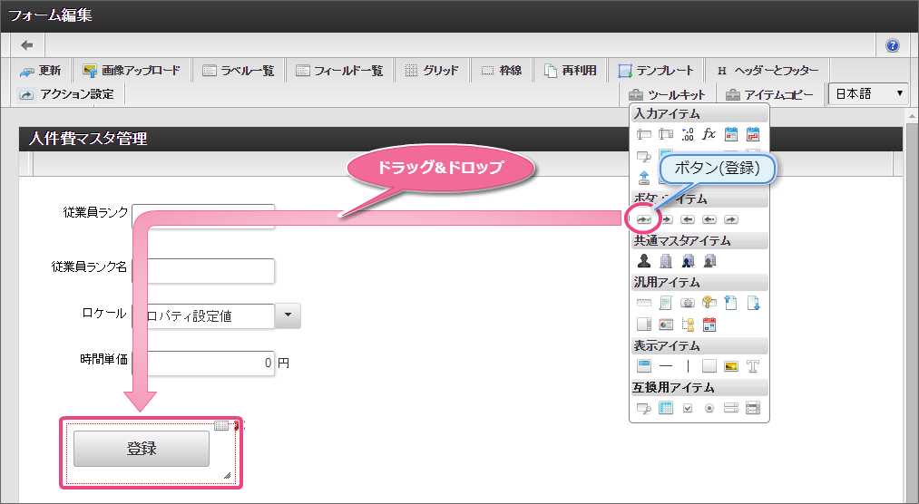Select the checkbox compatibility item
This screenshot has width=919, height=504.
click(x=688, y=408)
